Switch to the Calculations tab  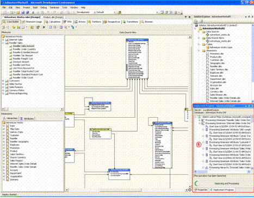pos(53,22)
